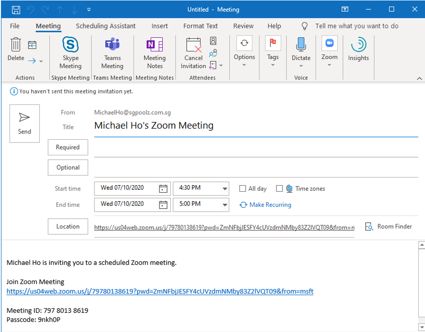Click the Location button
The height and width of the screenshot is (332, 425).
(68, 226)
